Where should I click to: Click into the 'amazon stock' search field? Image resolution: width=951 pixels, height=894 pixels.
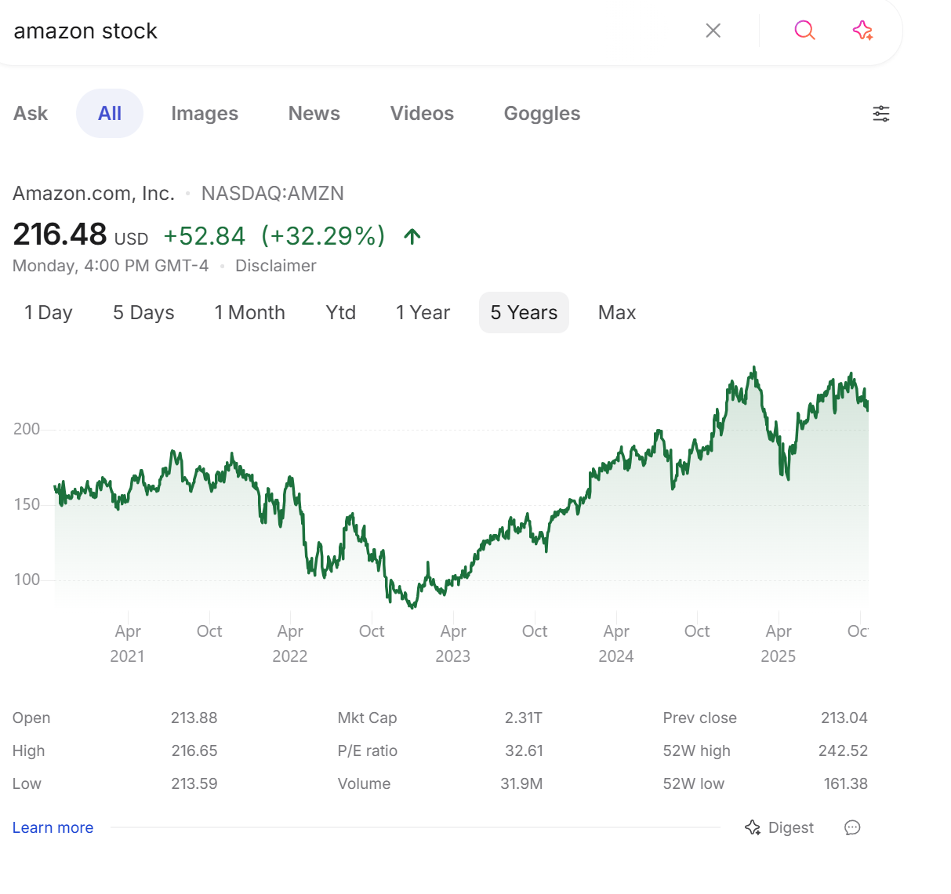pyautogui.click(x=345, y=31)
